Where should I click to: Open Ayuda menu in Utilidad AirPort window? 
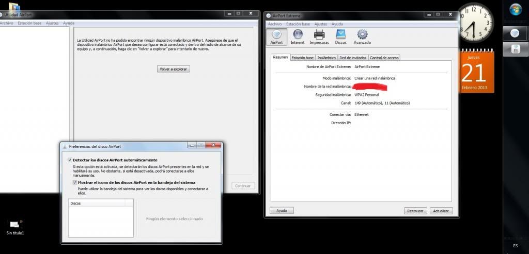(69, 23)
